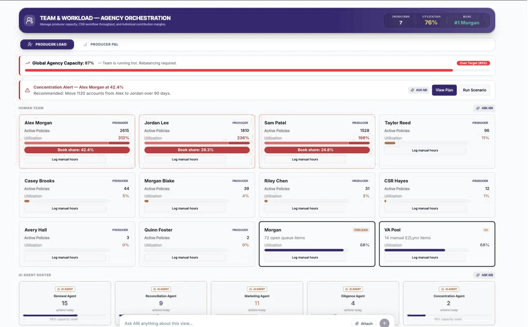The image size is (528, 327).
Task: Click the #1 Morgan rank value
Action: (467, 23)
